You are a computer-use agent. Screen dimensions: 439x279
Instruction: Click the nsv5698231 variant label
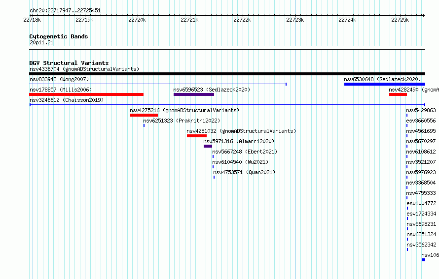point(421,224)
